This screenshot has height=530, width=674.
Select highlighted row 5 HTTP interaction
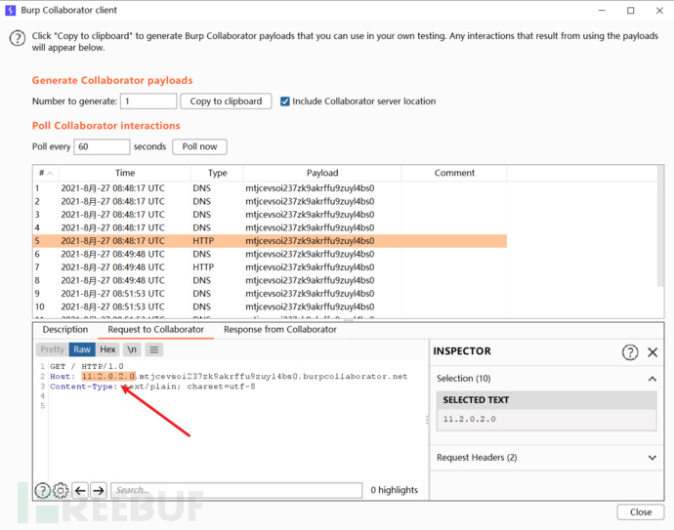270,241
